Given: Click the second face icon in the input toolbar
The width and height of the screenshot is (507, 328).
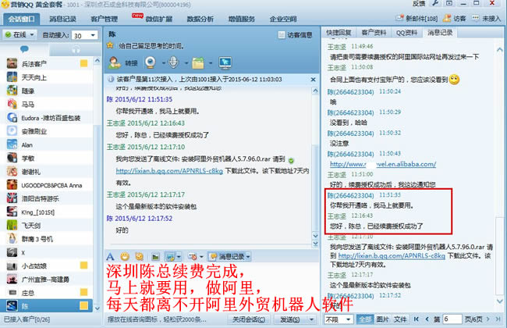Looking at the screenshot, I should (x=140, y=257).
